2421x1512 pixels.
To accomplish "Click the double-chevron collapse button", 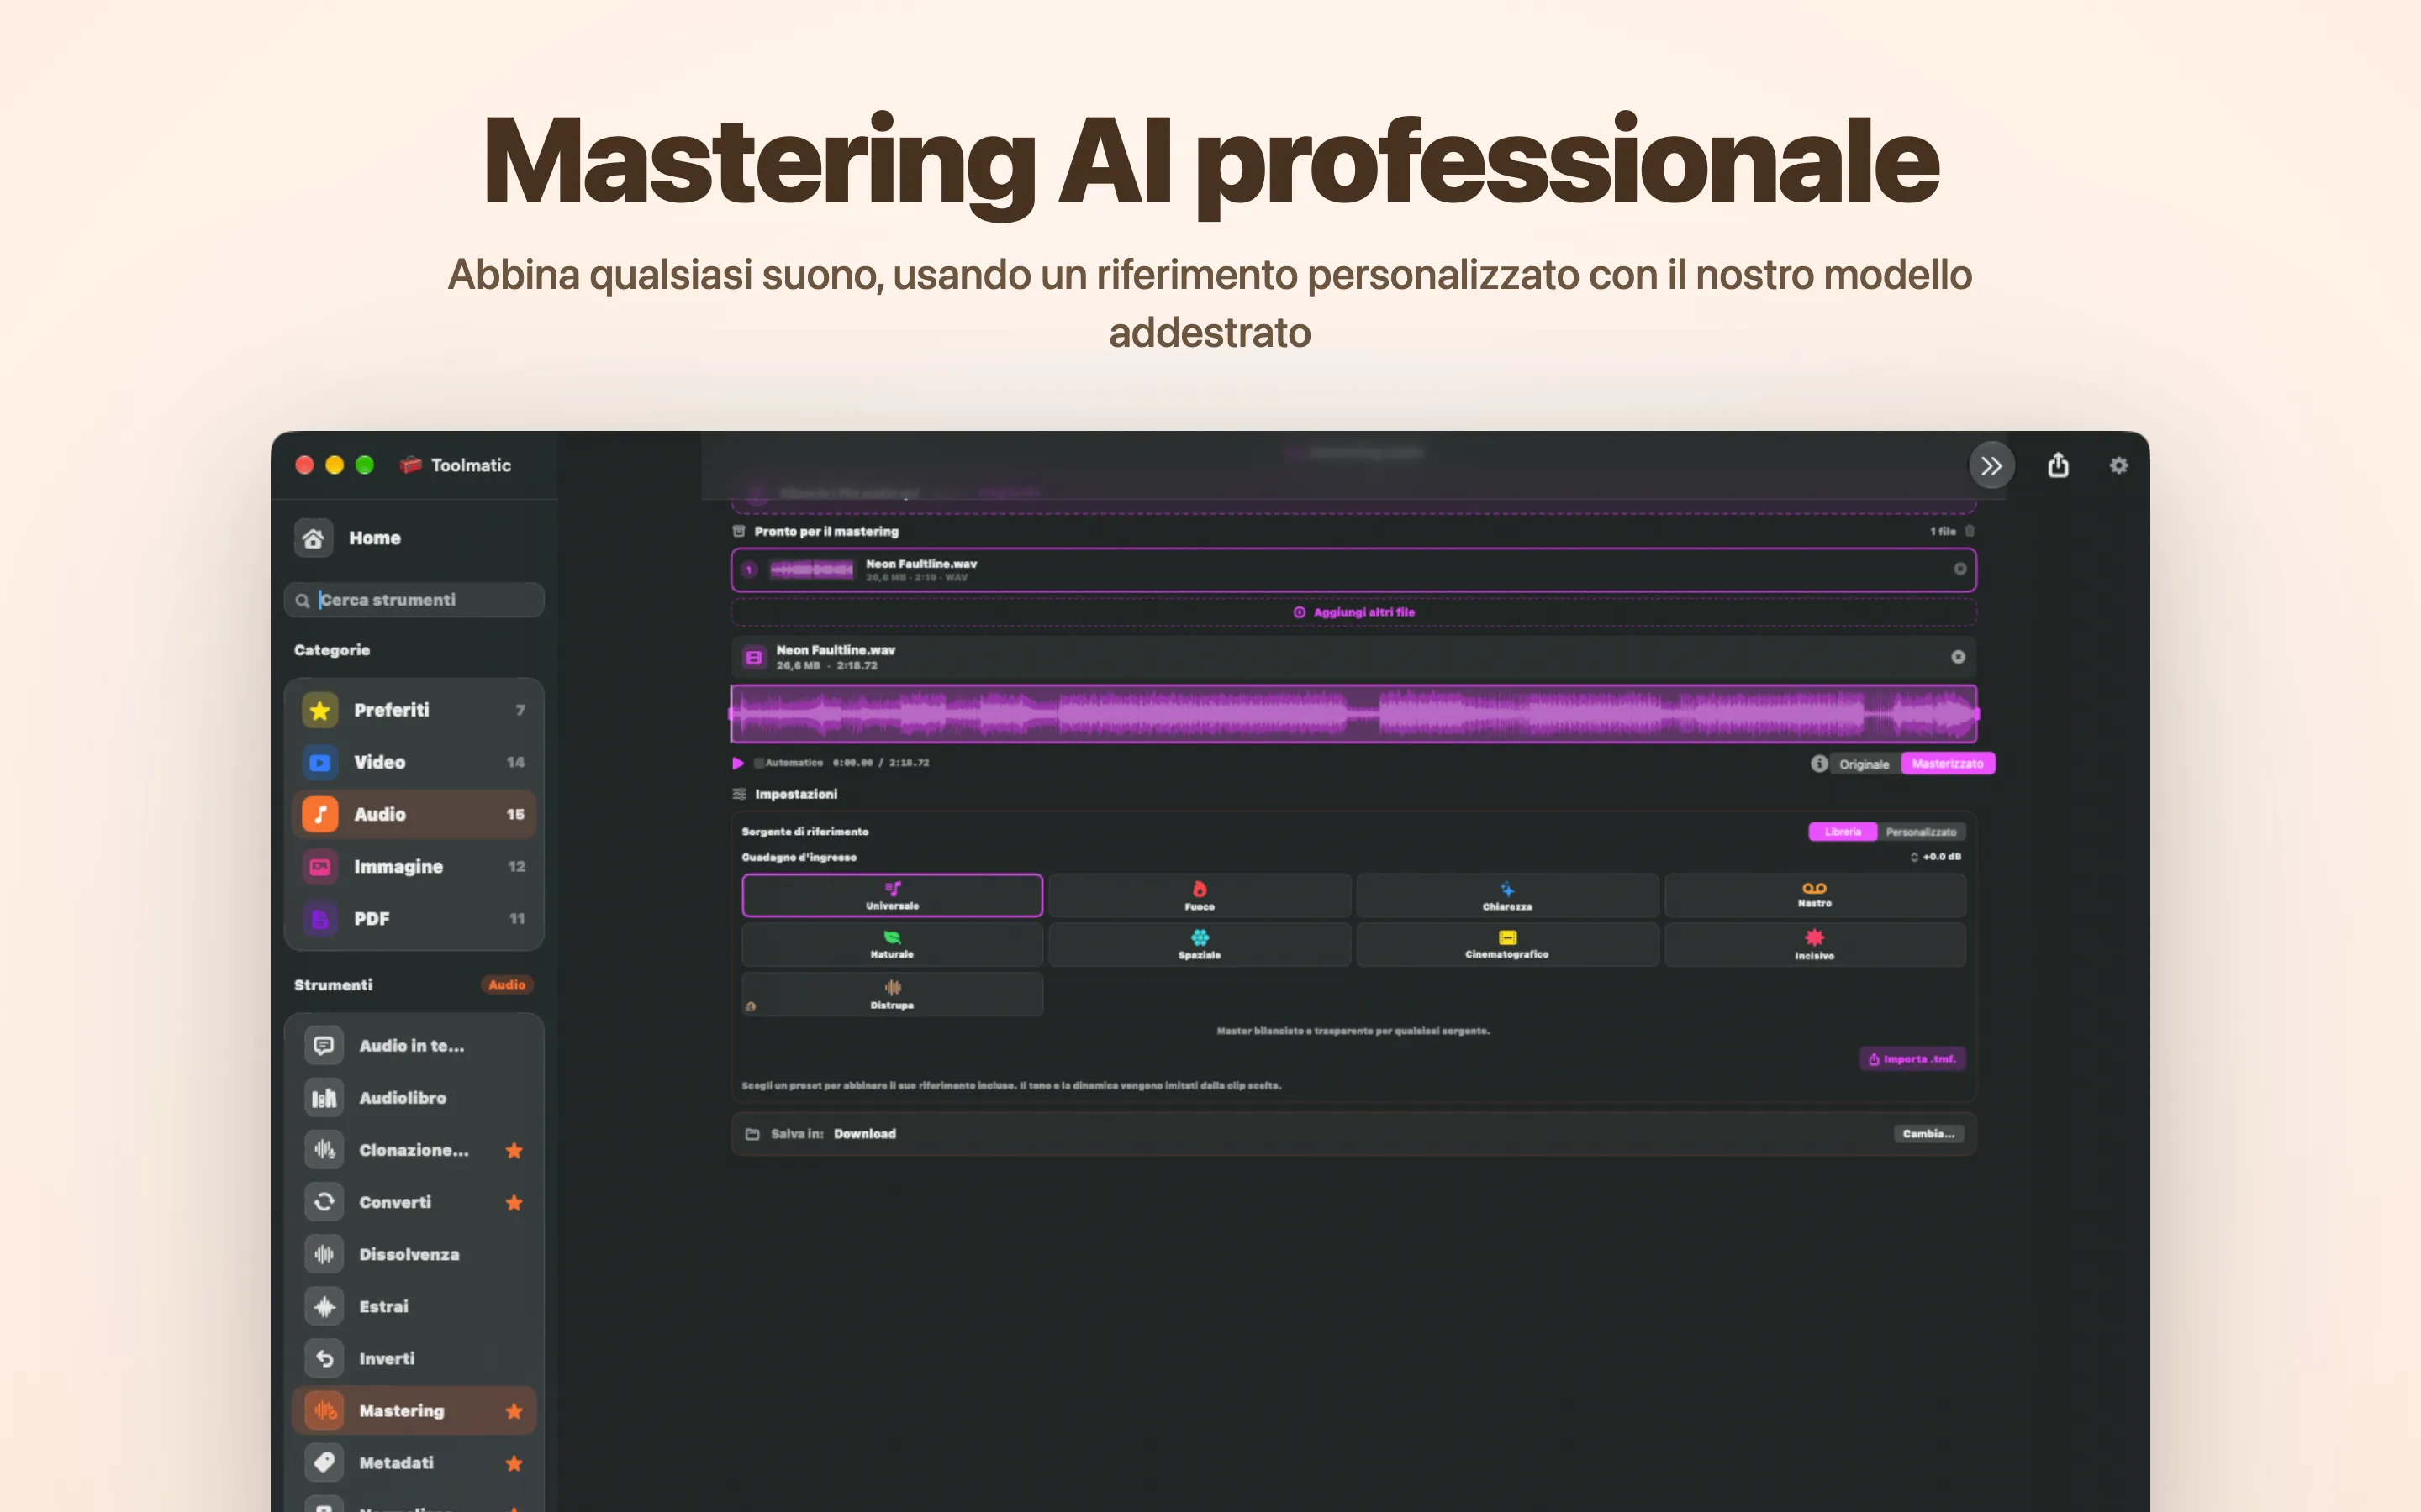I will (1991, 465).
